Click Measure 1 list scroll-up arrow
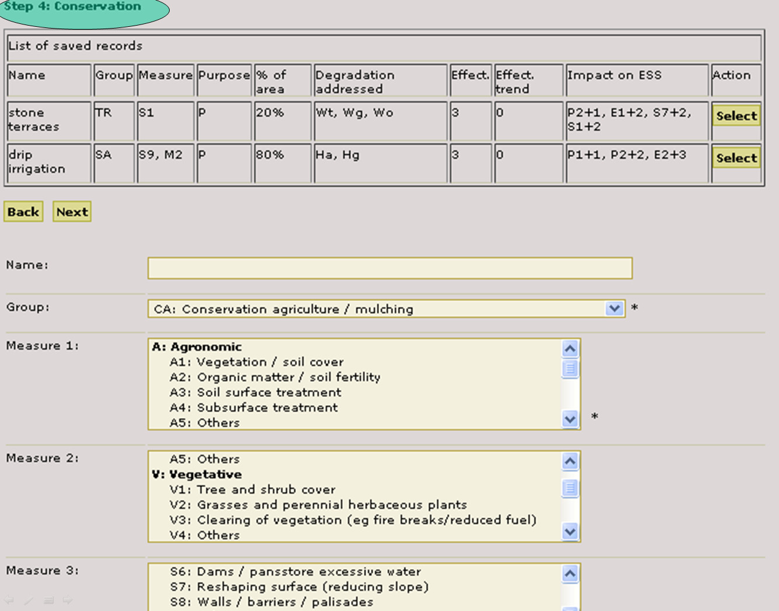Viewport: 779px width, 611px height. [x=570, y=349]
